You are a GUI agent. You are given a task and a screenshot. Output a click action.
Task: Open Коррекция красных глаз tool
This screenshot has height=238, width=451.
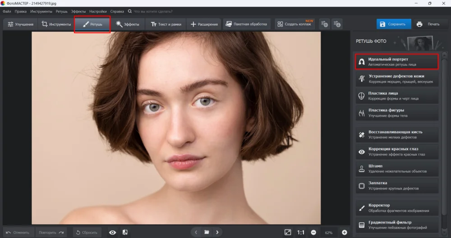click(396, 152)
